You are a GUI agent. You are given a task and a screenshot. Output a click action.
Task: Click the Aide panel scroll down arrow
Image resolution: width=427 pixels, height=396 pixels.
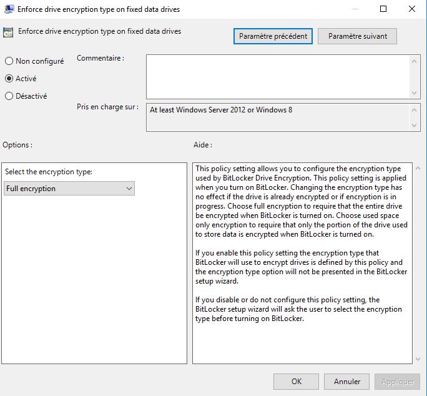click(417, 359)
